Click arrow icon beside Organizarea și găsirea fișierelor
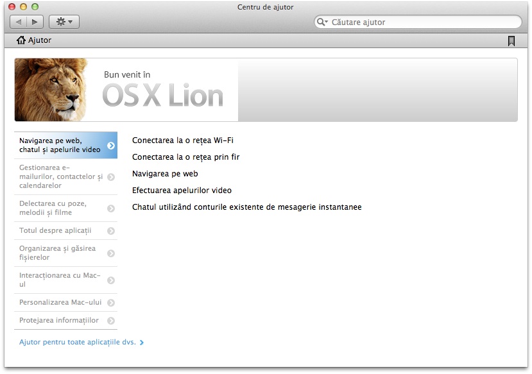This screenshot has width=532, height=374. [x=111, y=253]
